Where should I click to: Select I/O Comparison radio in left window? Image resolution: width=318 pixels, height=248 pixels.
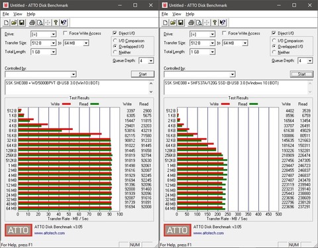coord(115,40)
